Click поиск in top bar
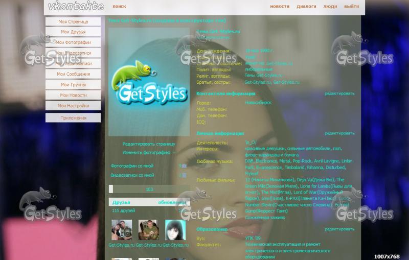Screen dimensions: 409x260 tap(119, 6)
